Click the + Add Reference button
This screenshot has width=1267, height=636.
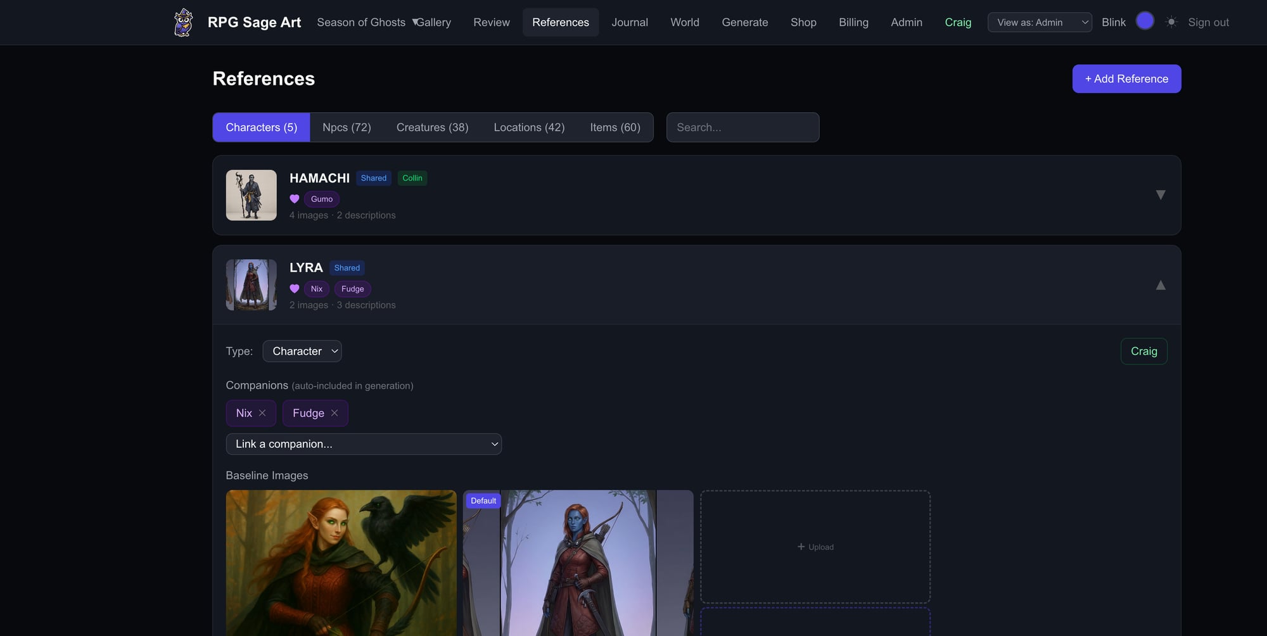pos(1126,79)
